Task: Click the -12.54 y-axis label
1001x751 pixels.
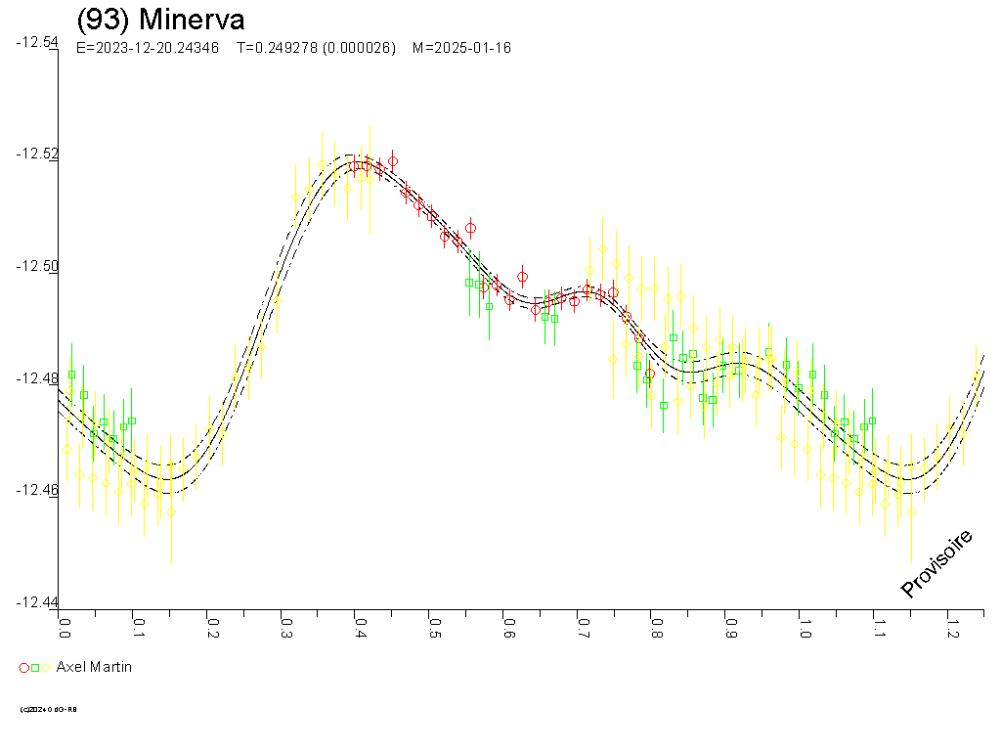Action: (37, 42)
